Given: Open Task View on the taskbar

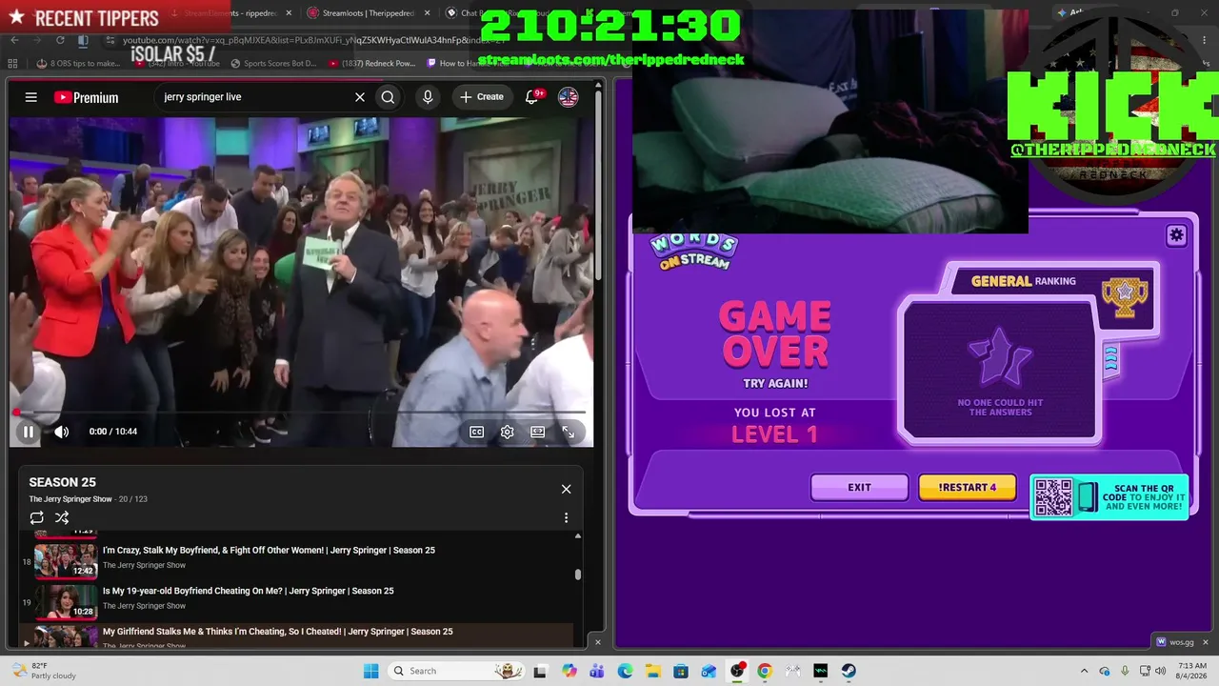Looking at the screenshot, I should (x=540, y=671).
